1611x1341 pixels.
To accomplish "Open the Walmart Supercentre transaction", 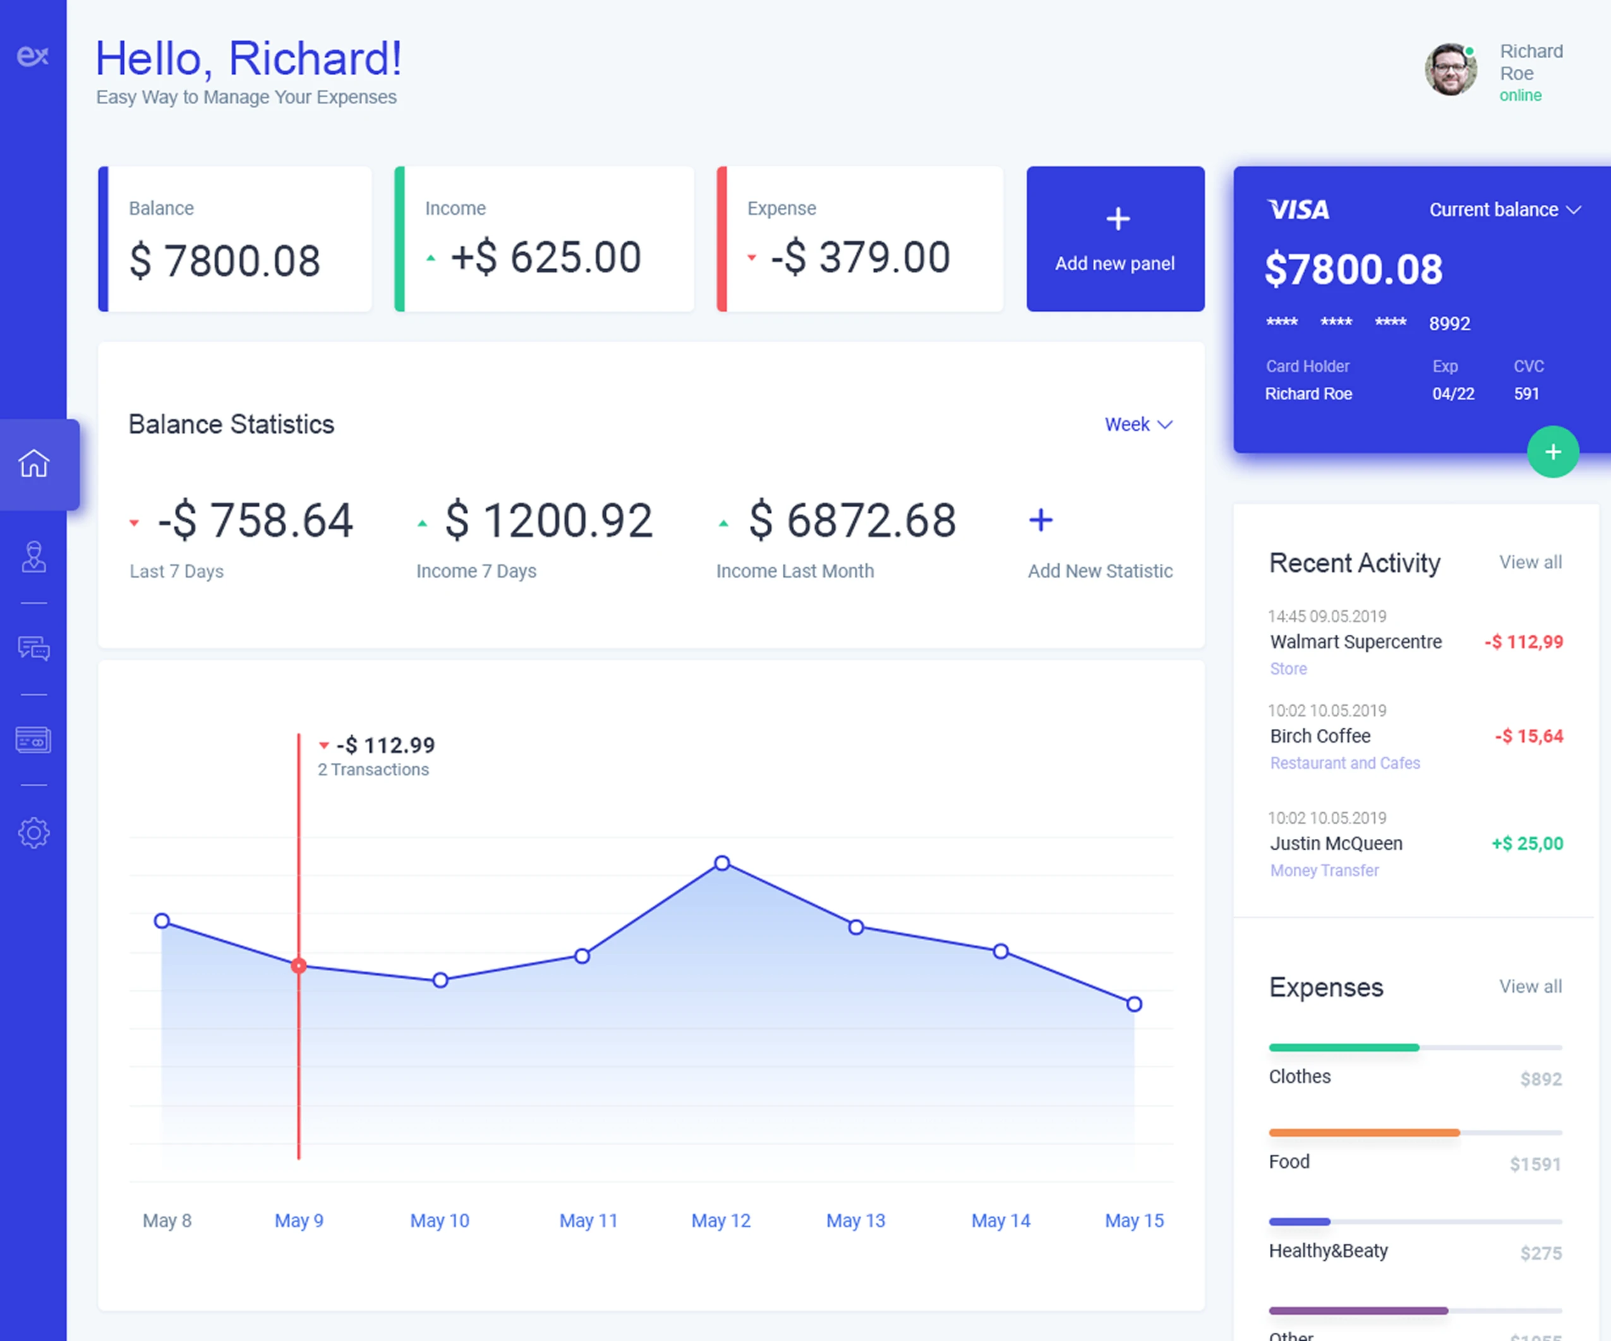I will coord(1415,642).
